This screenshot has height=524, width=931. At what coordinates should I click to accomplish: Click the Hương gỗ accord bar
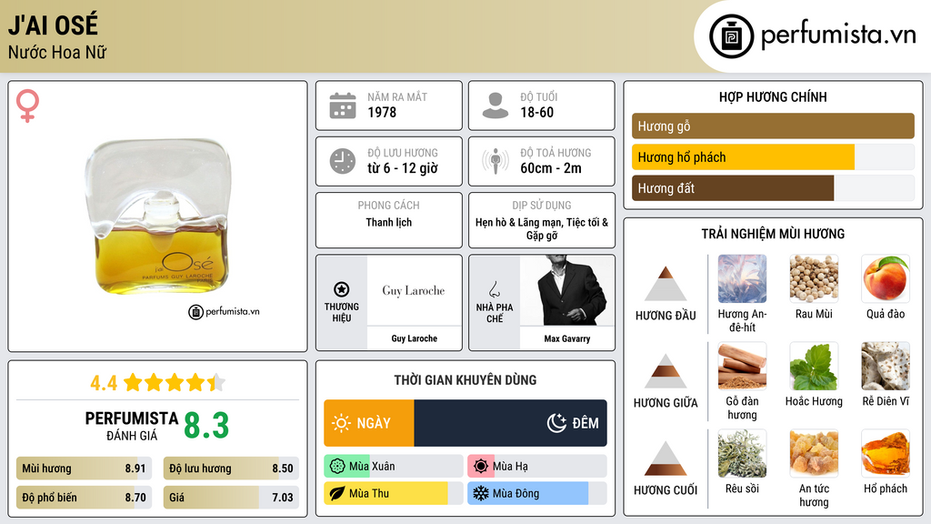773,126
